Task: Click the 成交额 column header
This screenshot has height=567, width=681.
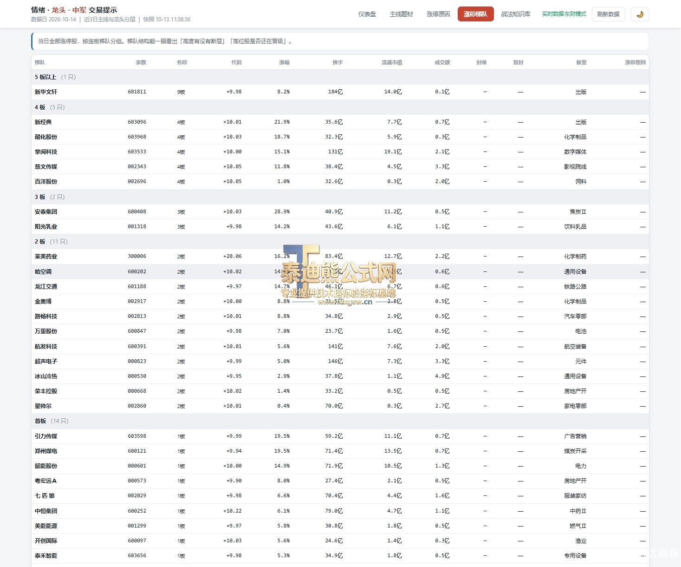Action: [x=442, y=62]
